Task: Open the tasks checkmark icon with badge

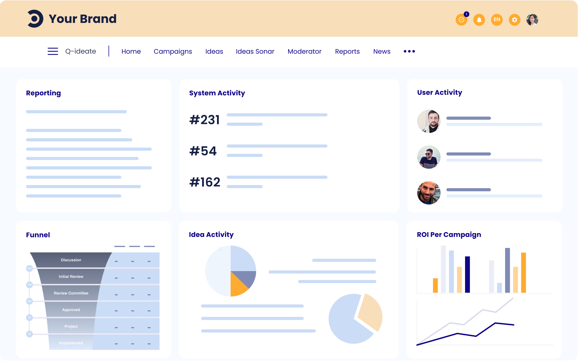Action: (x=461, y=20)
